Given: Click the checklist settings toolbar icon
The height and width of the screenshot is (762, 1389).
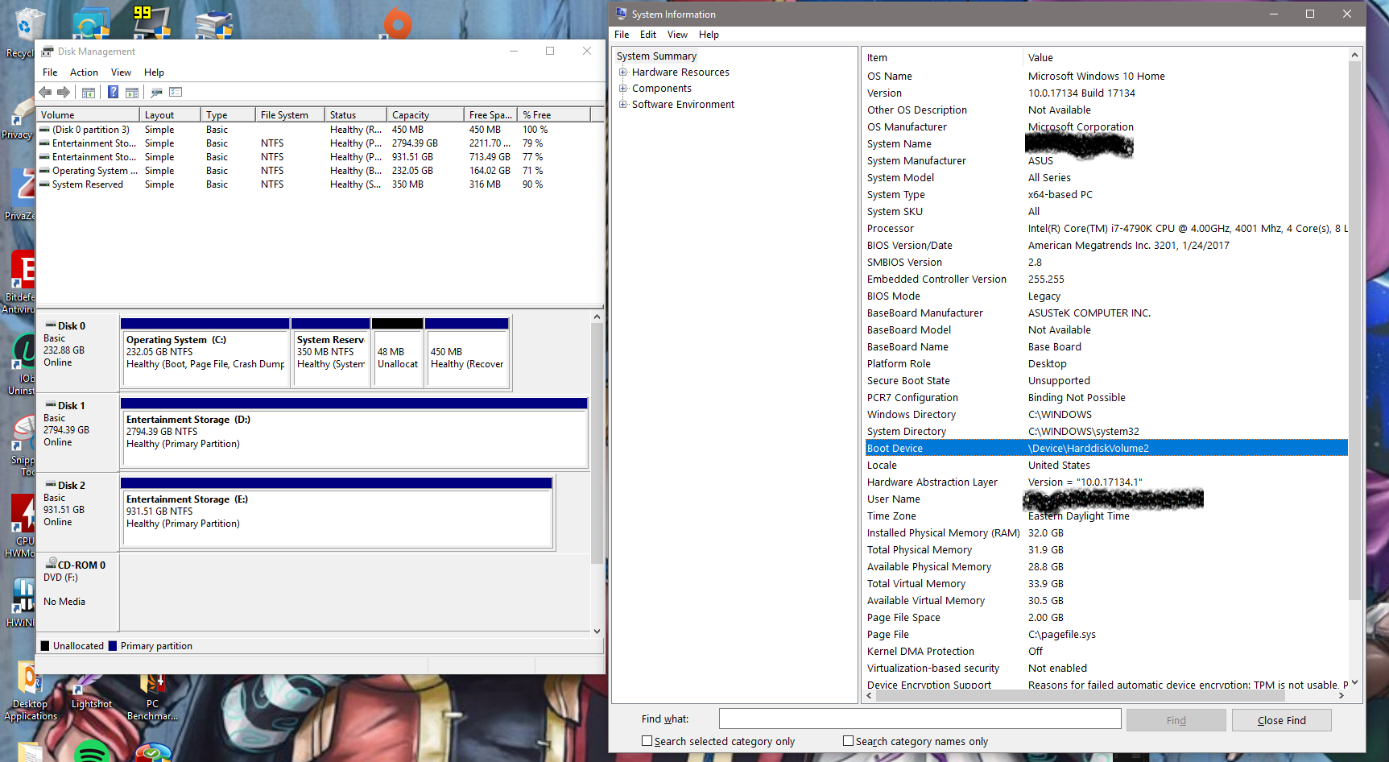Looking at the screenshot, I should pyautogui.click(x=176, y=93).
